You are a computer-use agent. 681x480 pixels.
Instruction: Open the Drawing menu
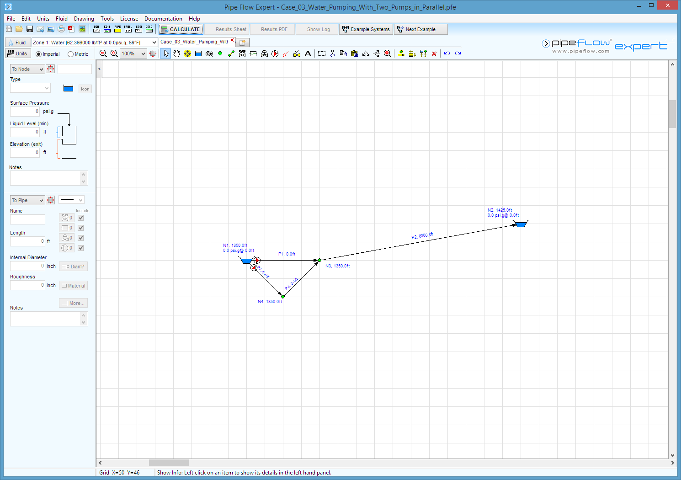click(84, 19)
